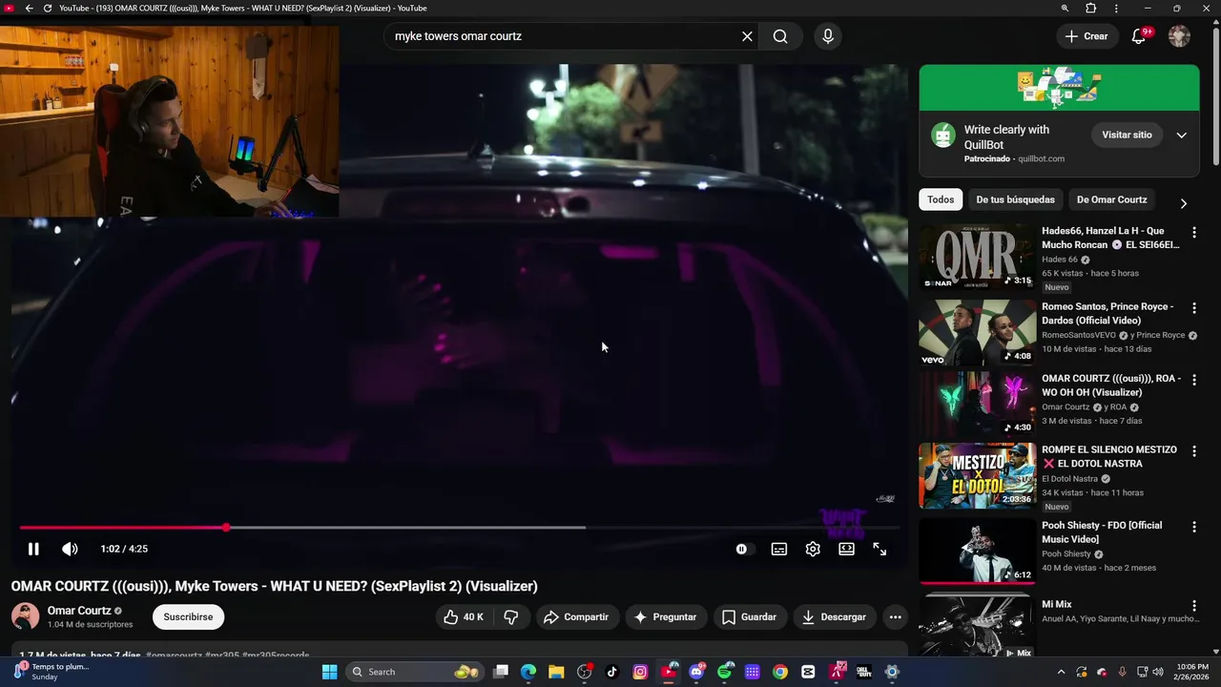
Task: Open the Pooh Shiesty FDO title link
Action: [x=1102, y=532]
